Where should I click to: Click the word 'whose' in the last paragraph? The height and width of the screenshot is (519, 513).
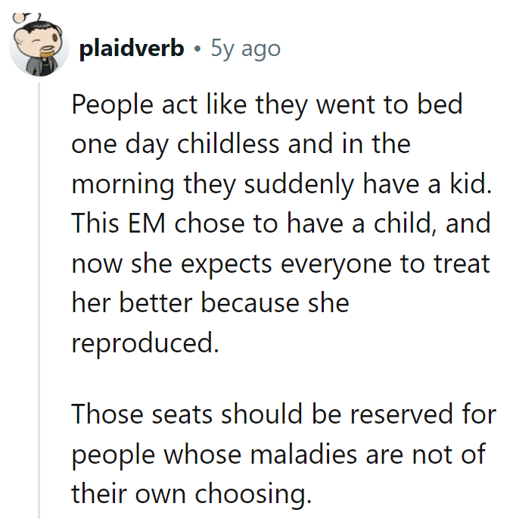click(202, 454)
